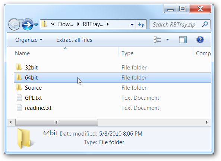Open the view options dropdown arrow
Screen dimensions: 221x161
(167, 40)
